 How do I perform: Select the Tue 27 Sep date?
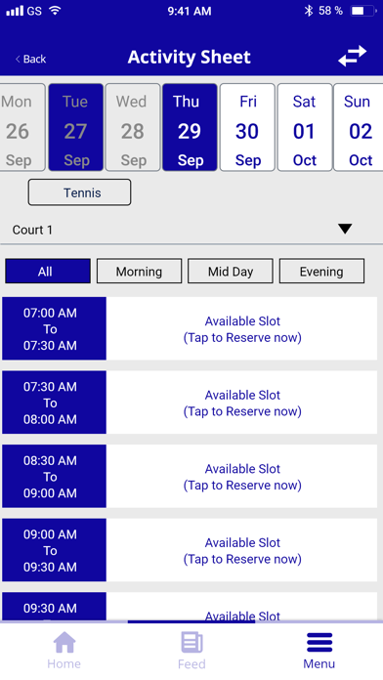pyautogui.click(x=76, y=127)
